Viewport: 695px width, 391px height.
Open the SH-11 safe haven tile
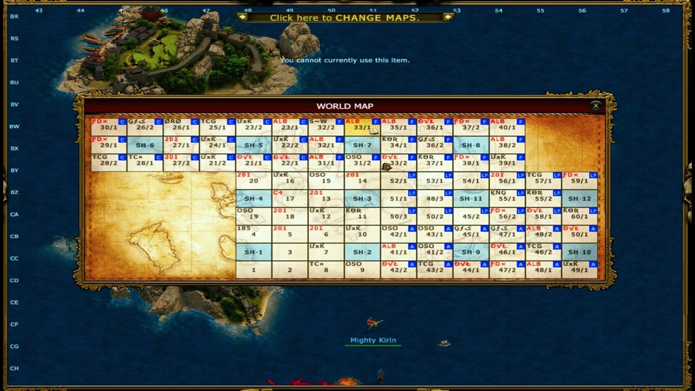click(471, 199)
